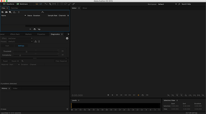Select the Slip tool

[54, 4]
